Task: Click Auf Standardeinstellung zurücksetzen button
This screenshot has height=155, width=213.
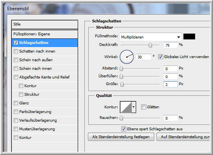Action: pos(184,137)
